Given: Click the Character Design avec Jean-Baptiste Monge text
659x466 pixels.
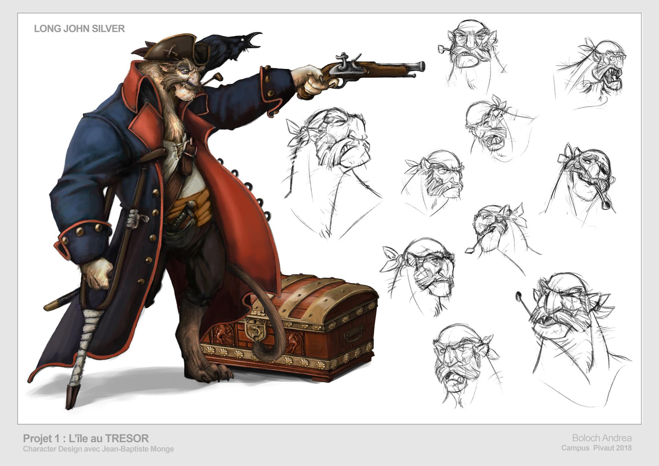Looking at the screenshot, I should [99, 449].
